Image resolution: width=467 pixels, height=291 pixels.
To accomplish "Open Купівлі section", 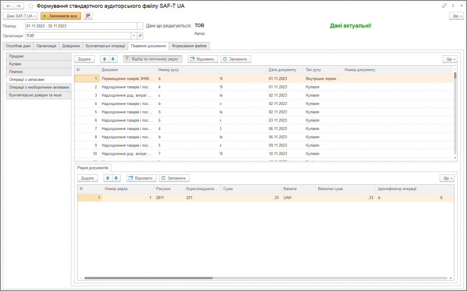I will pos(38,64).
